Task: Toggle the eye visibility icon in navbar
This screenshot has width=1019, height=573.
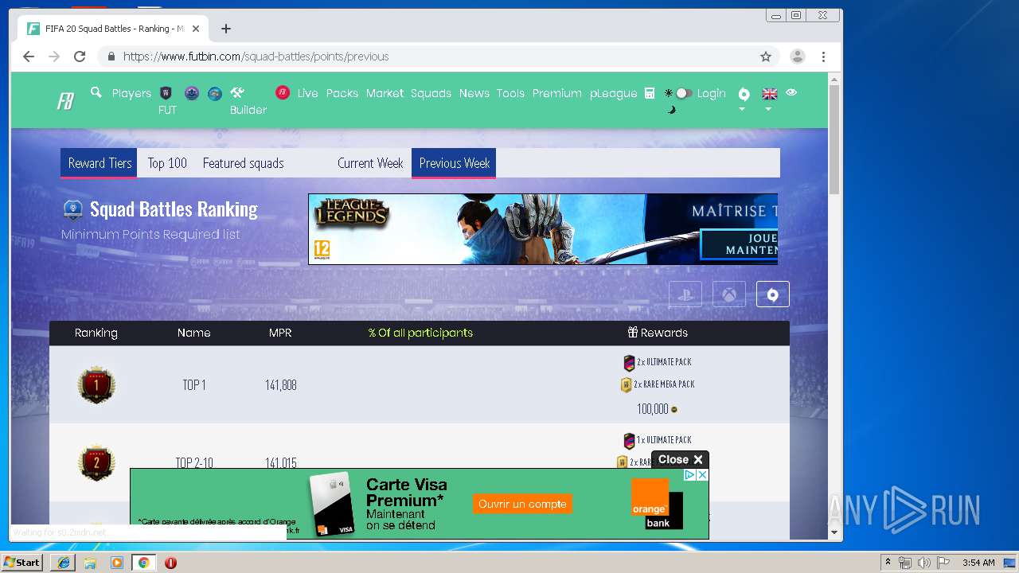Action: [791, 92]
